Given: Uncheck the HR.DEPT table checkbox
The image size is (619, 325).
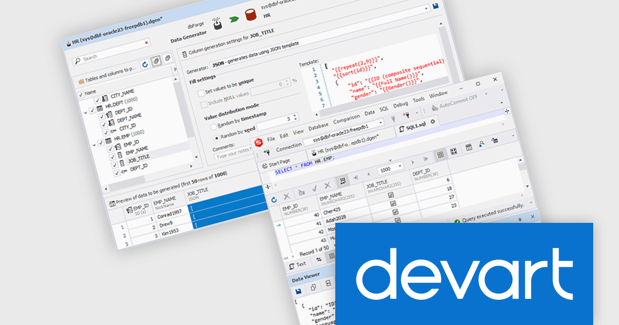Looking at the screenshot, I should (x=92, y=110).
